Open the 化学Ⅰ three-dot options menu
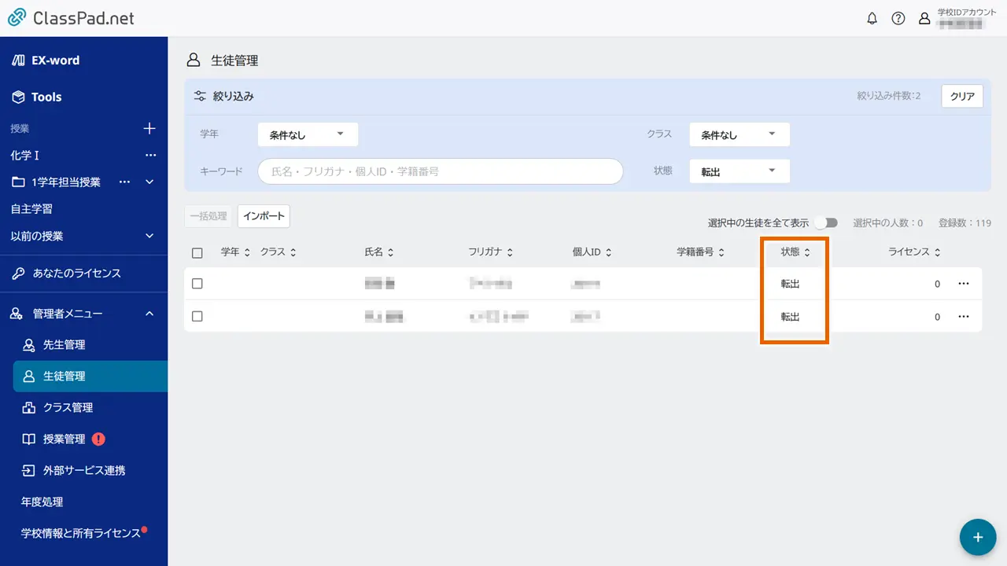Image resolution: width=1007 pixels, height=566 pixels. pos(150,156)
